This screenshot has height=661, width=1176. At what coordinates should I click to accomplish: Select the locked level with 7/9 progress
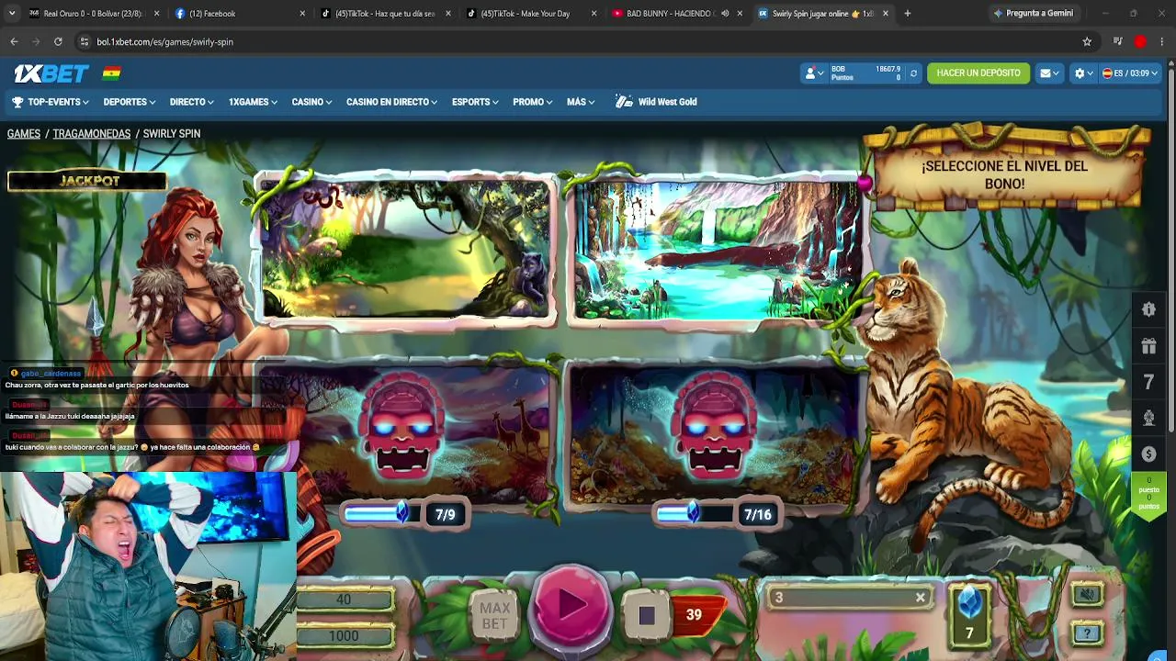click(404, 438)
